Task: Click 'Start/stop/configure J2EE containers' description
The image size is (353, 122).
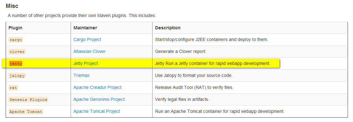Action: pos(211,40)
